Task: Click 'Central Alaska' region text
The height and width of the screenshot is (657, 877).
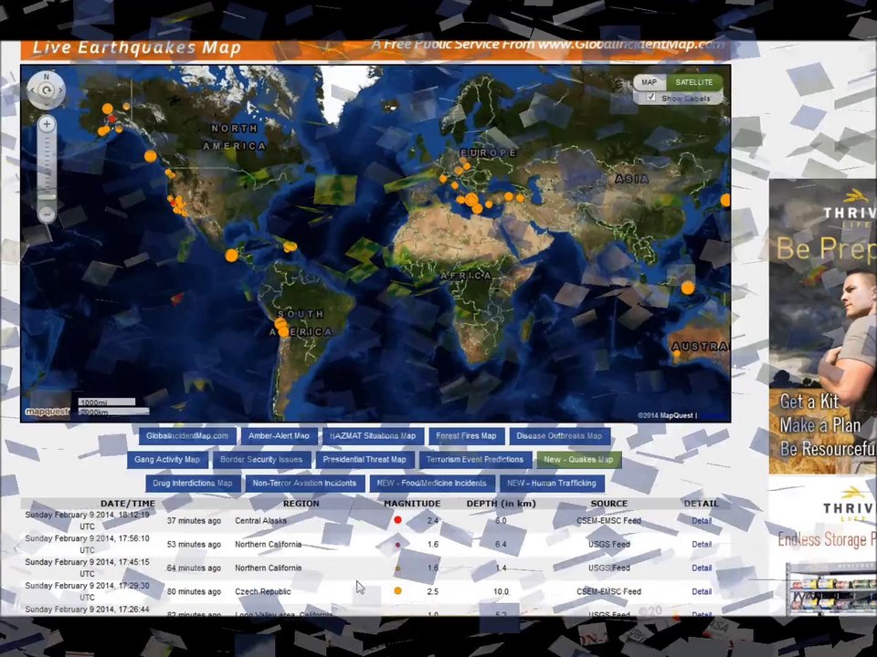Action: (260, 521)
